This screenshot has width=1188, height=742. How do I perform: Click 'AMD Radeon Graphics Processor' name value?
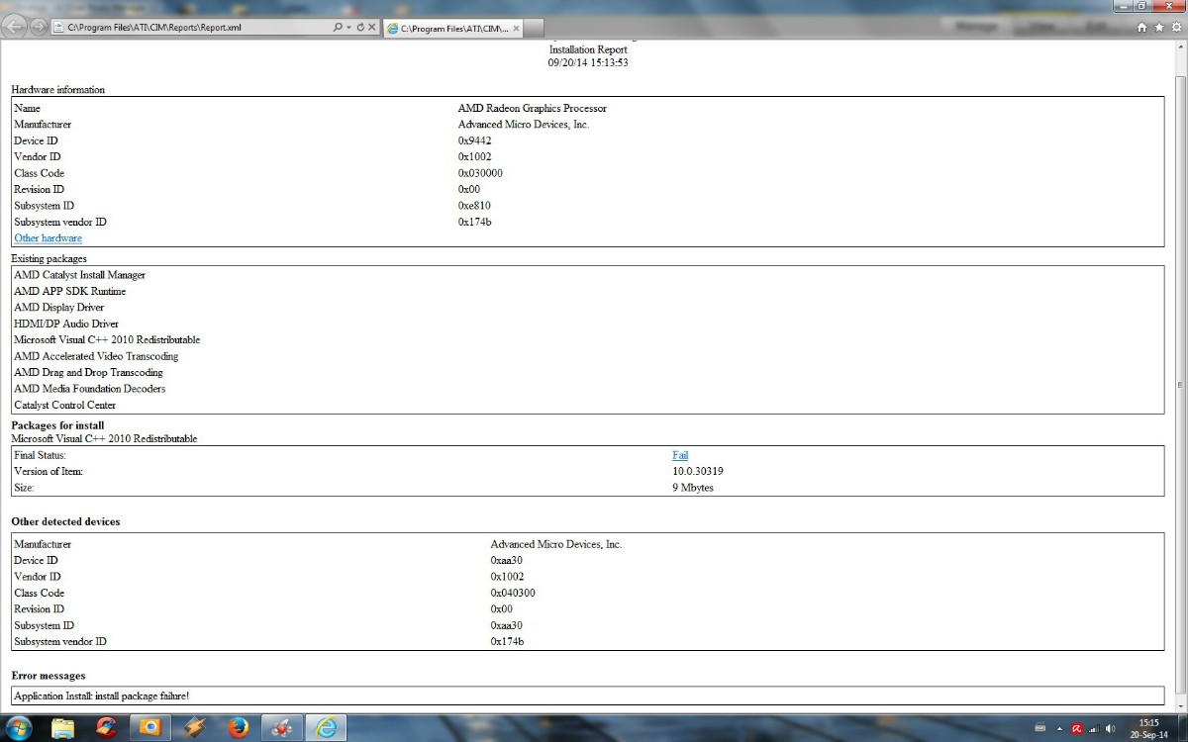pos(532,108)
